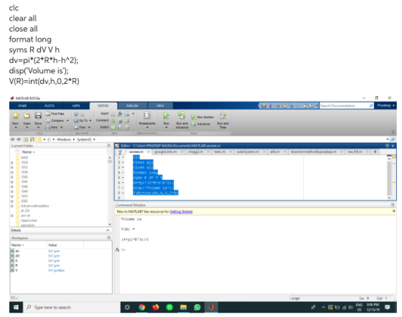
Task: Open Chrome from the taskbar
Action: tap(141, 308)
